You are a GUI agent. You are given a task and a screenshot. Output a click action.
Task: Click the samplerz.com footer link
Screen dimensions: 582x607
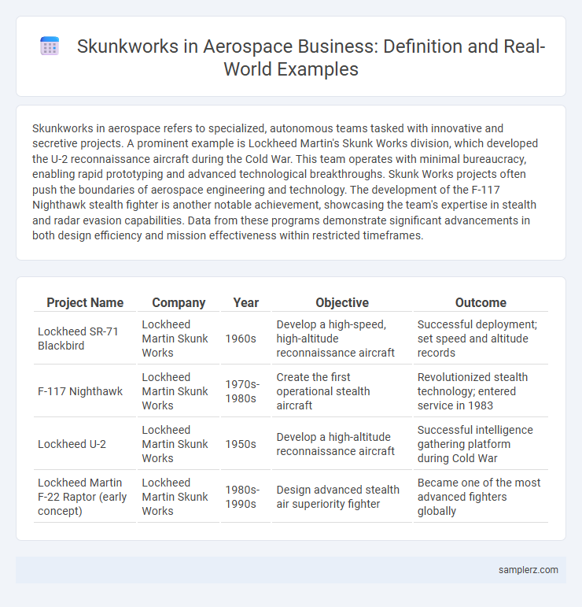[528, 569]
